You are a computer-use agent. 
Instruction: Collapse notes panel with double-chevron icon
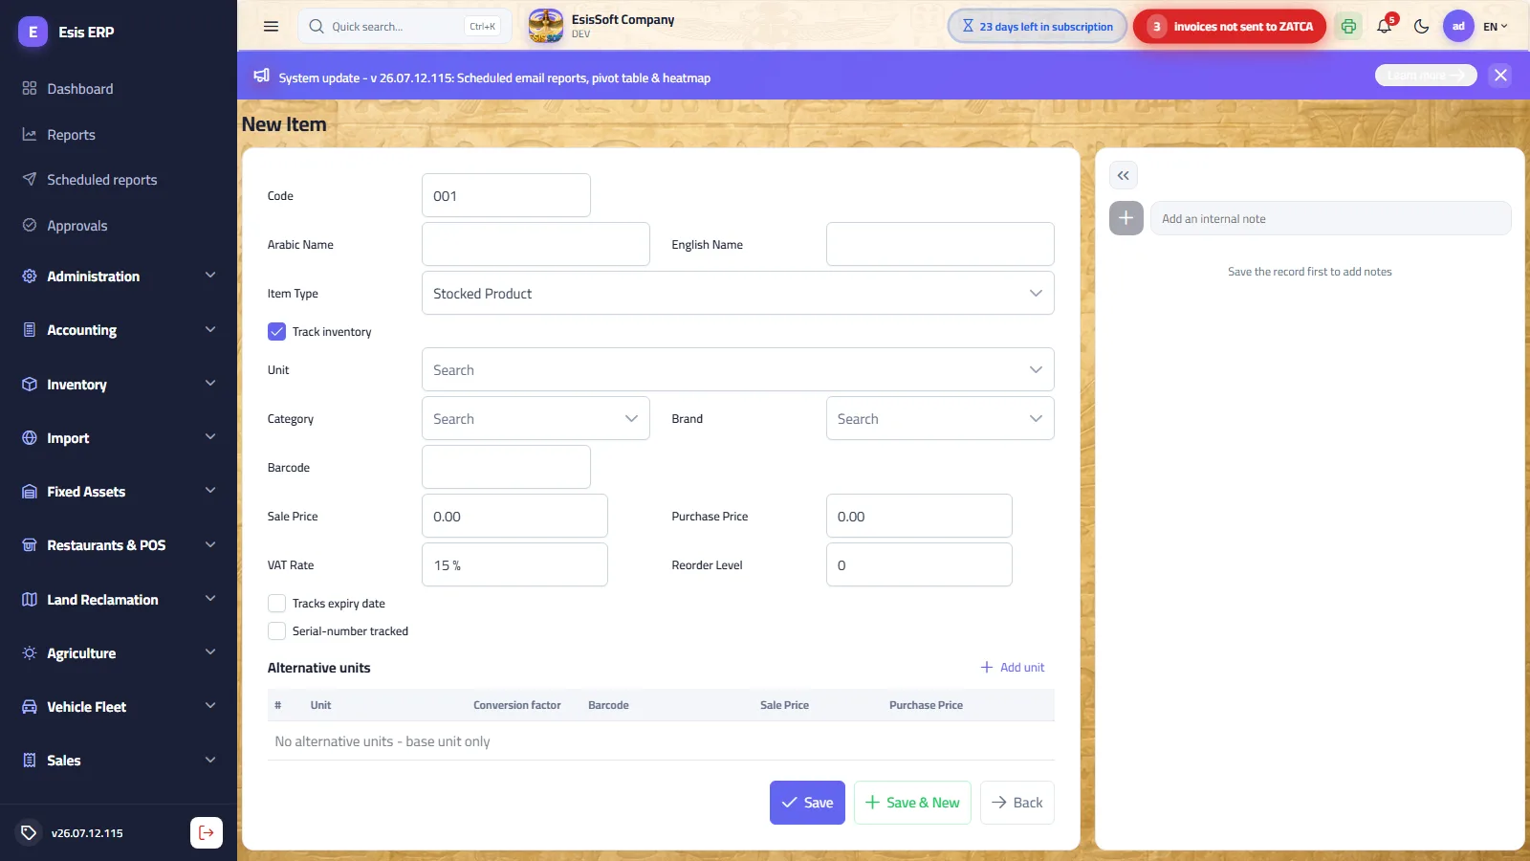coord(1124,175)
